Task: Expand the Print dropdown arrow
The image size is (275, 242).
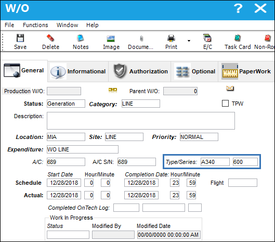Action: click(189, 41)
